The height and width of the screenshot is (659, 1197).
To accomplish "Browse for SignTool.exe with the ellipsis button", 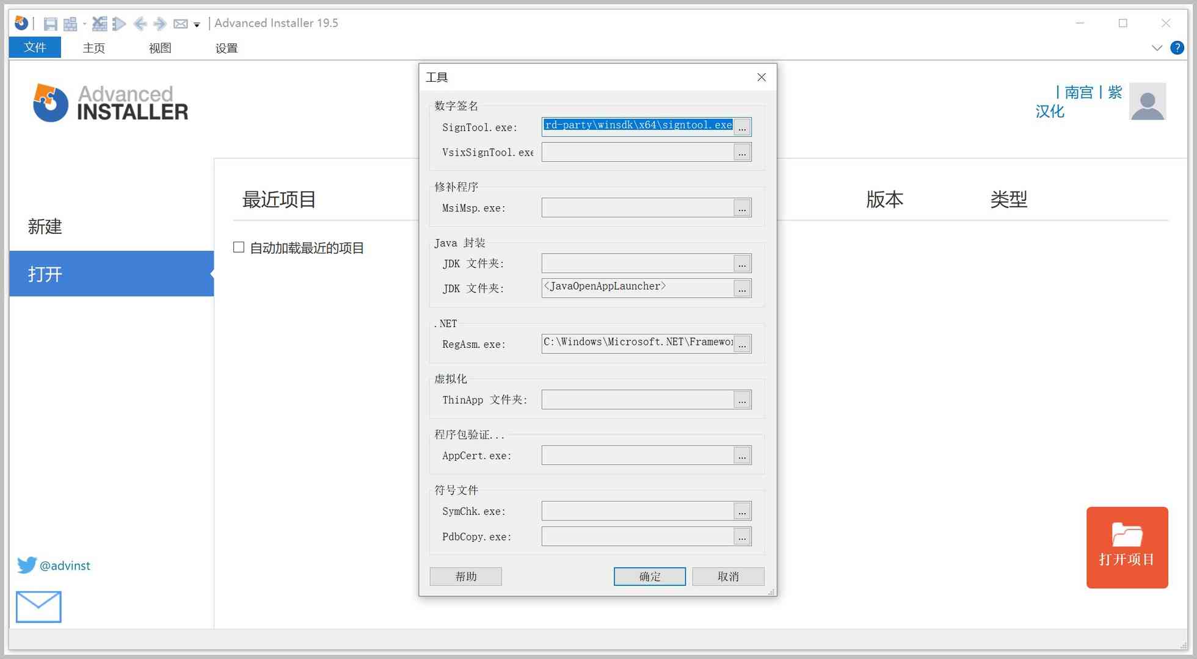I will tap(742, 127).
